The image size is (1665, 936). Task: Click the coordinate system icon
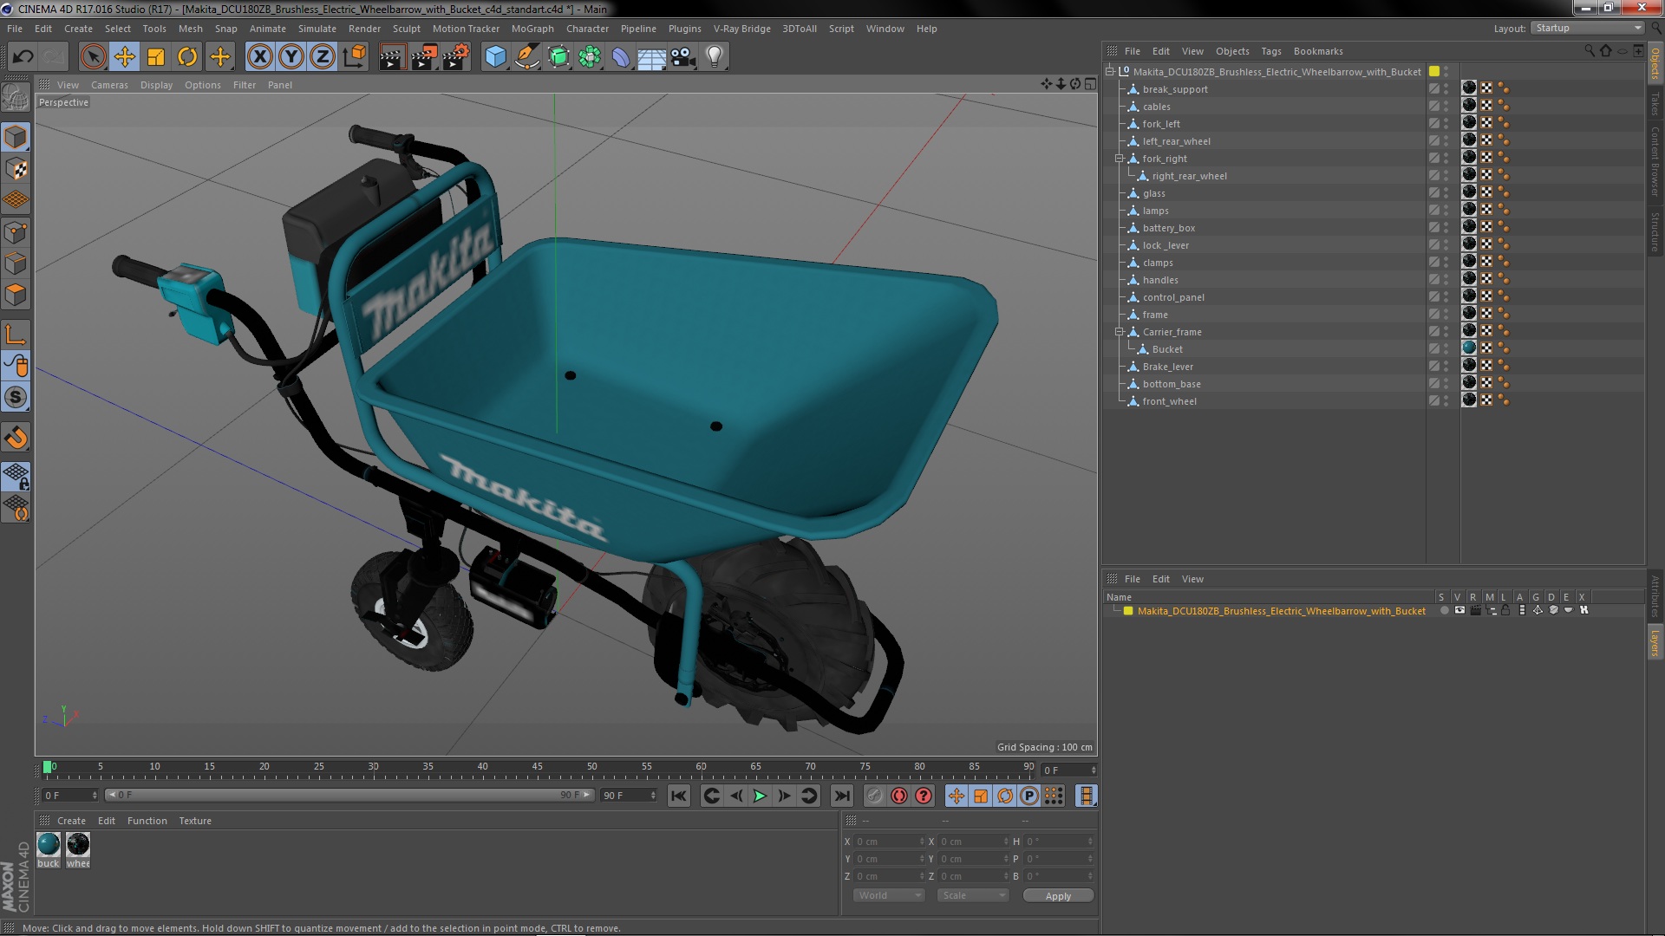click(355, 57)
